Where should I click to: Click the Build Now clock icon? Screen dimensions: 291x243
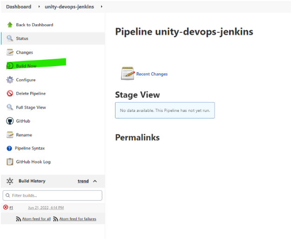coord(10,66)
